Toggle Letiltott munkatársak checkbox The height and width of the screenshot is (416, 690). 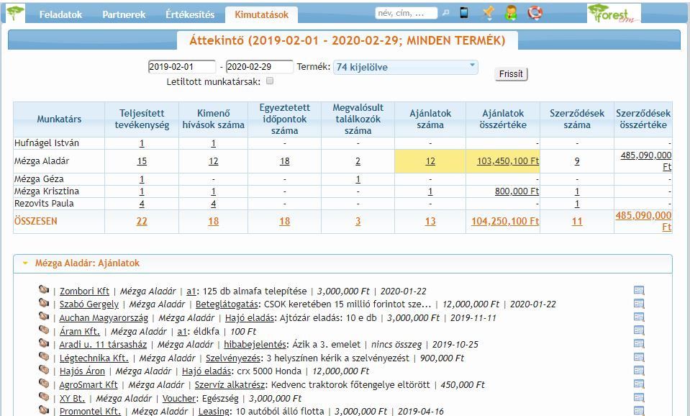pos(271,81)
